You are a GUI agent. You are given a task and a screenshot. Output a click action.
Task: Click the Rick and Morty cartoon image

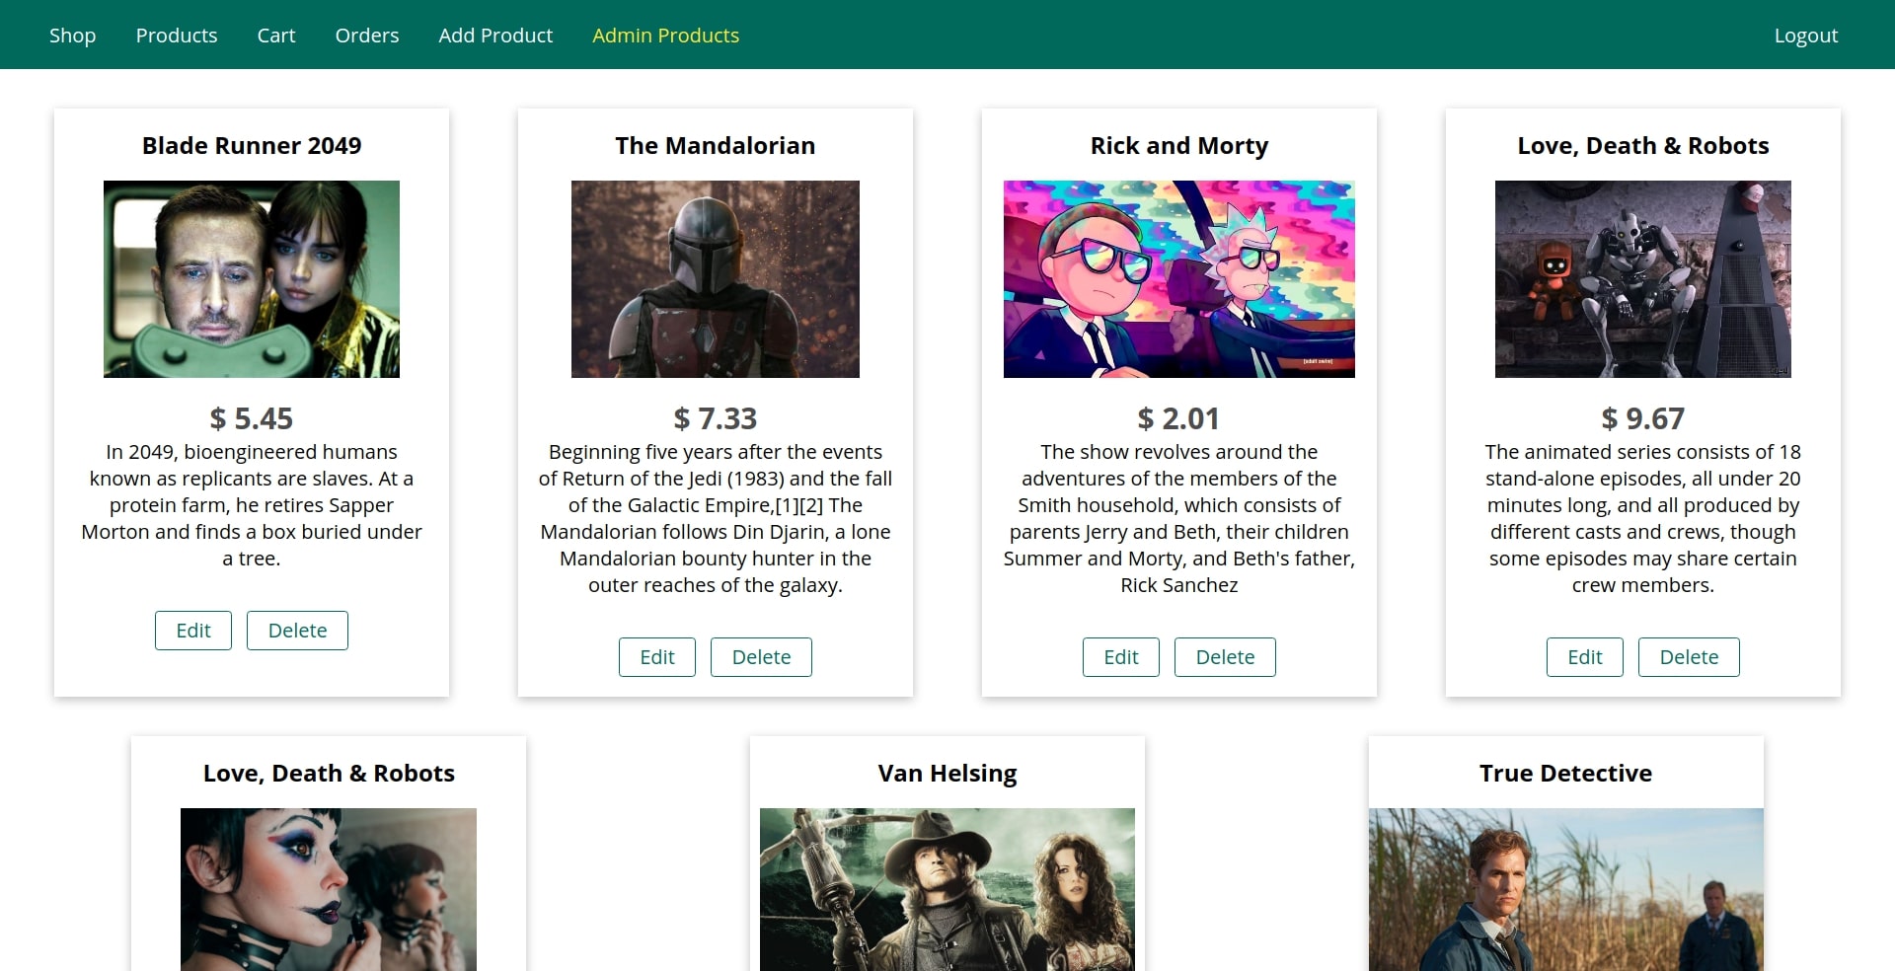pos(1179,279)
